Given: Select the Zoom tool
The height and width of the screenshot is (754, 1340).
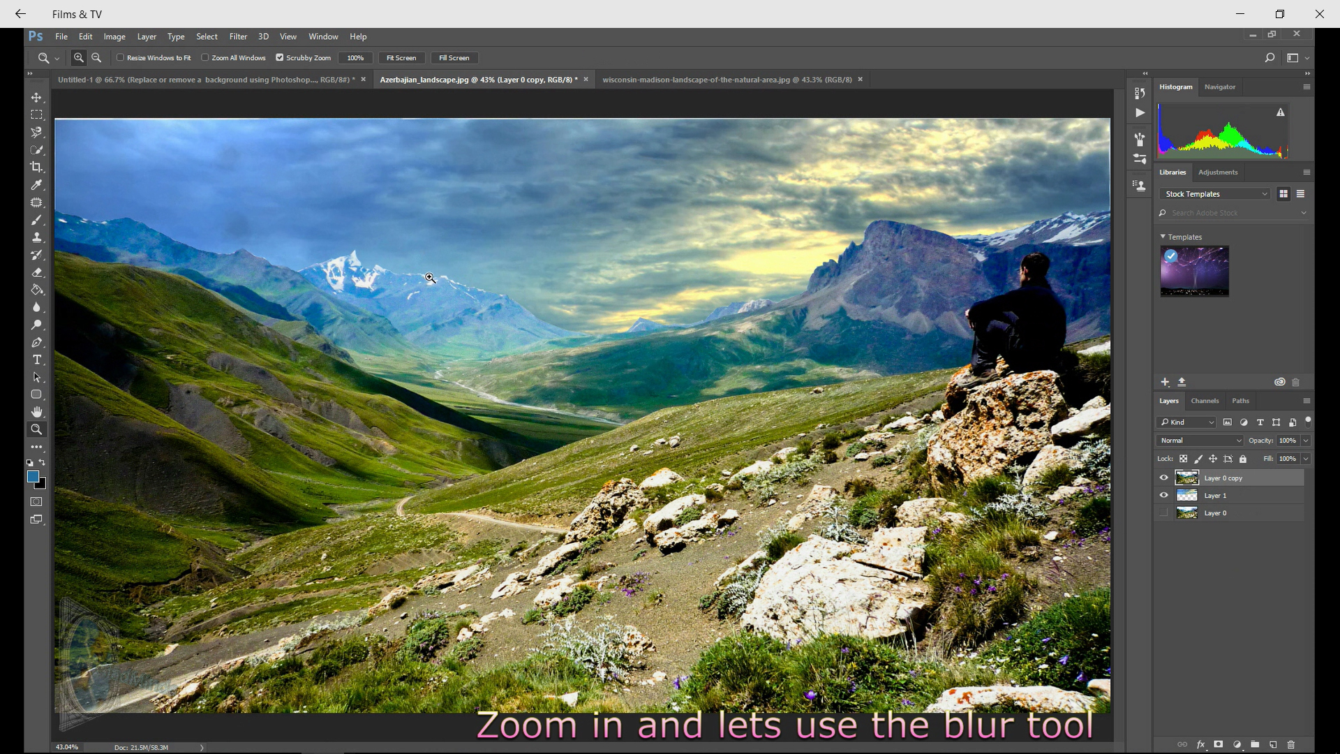Looking at the screenshot, I should tap(37, 429).
